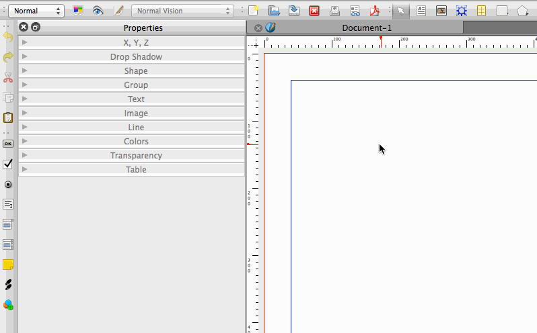Click the Cut scissors icon
The width and height of the screenshot is (537, 333).
(8, 77)
